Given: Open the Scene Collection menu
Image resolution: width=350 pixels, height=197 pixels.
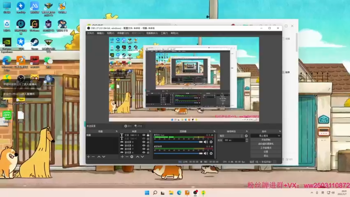Looking at the screenshot, I should pos(152,33).
